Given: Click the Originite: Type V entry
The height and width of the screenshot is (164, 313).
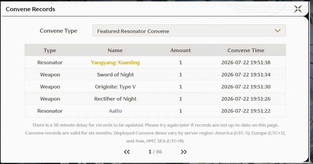Looking at the screenshot, I should coord(115,87).
